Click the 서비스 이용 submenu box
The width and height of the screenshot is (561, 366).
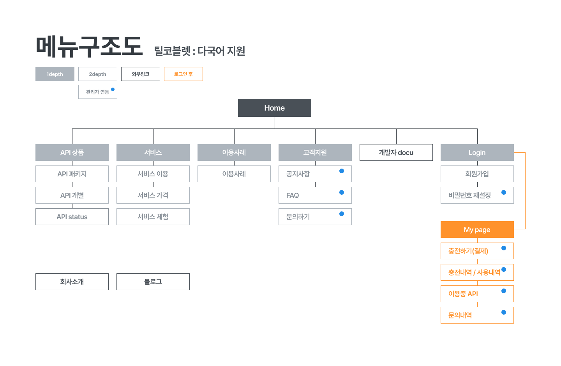tap(153, 174)
